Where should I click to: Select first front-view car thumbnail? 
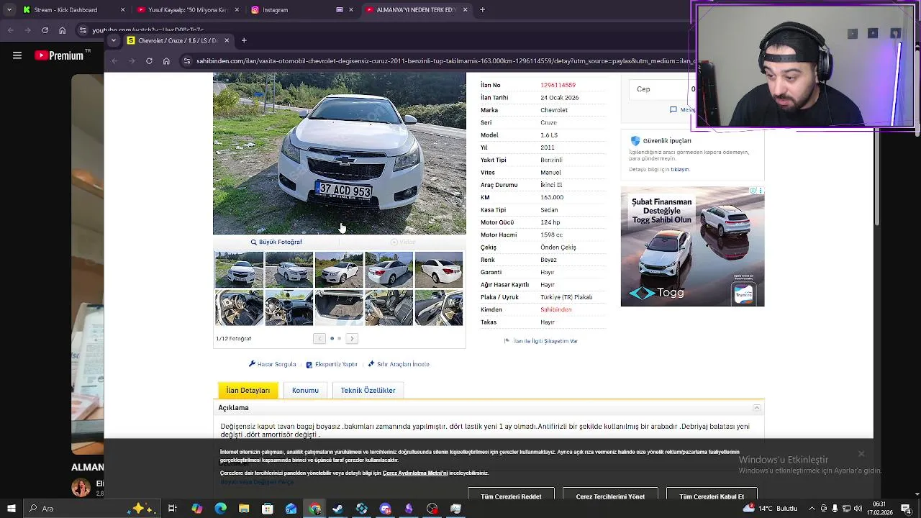(239, 269)
